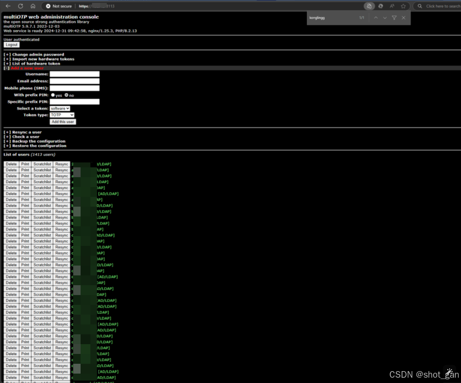Focus the Mobile phone (SMS) field
461x383 pixels.
click(75, 88)
